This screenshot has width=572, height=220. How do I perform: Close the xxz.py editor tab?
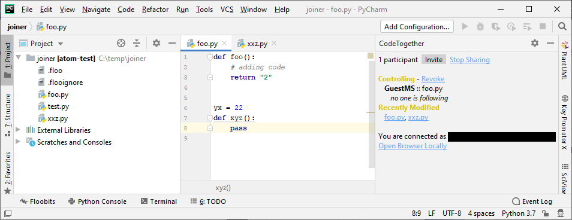274,44
